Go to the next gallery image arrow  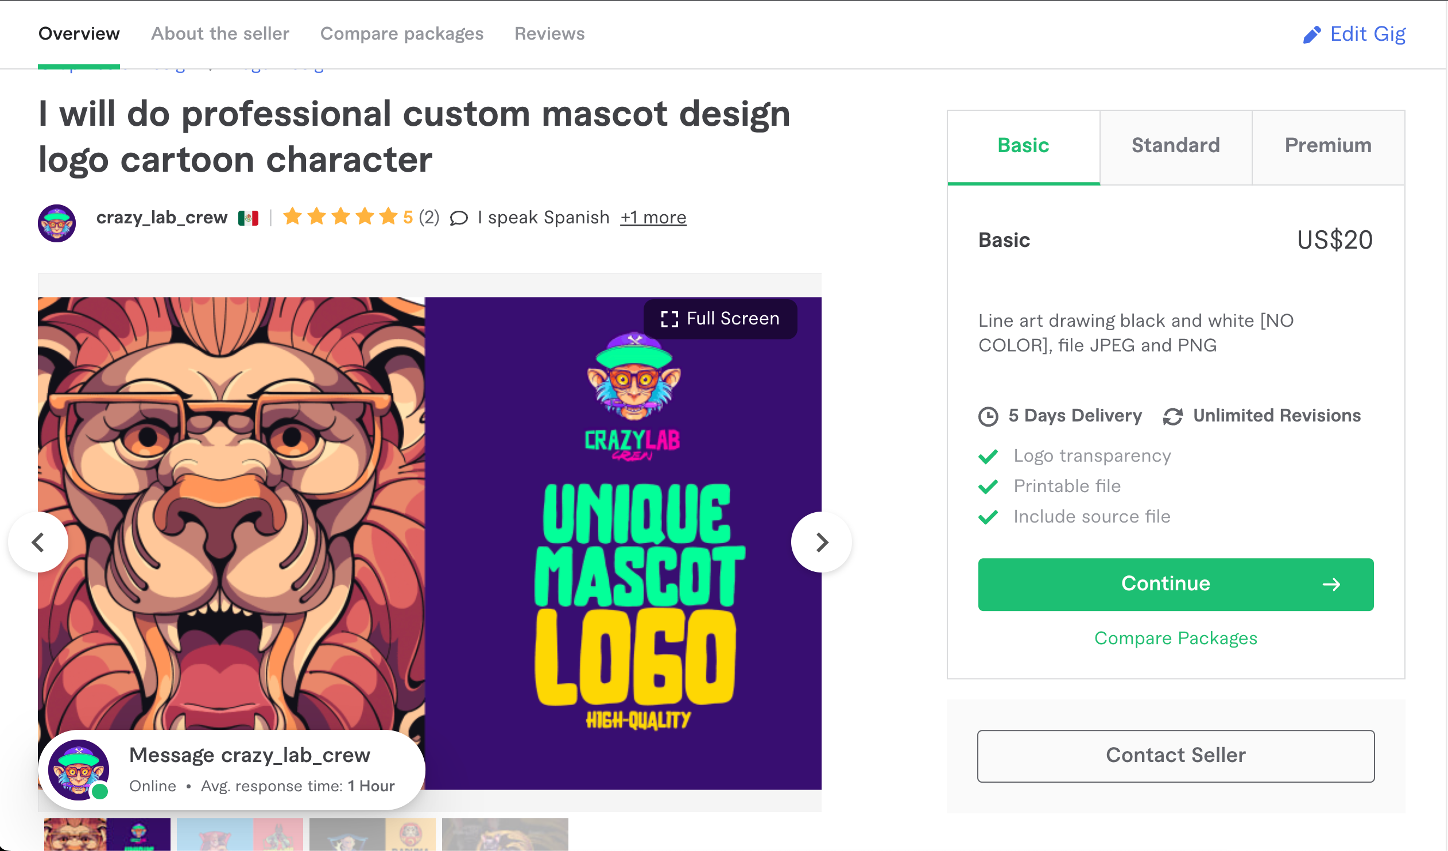pyautogui.click(x=822, y=542)
